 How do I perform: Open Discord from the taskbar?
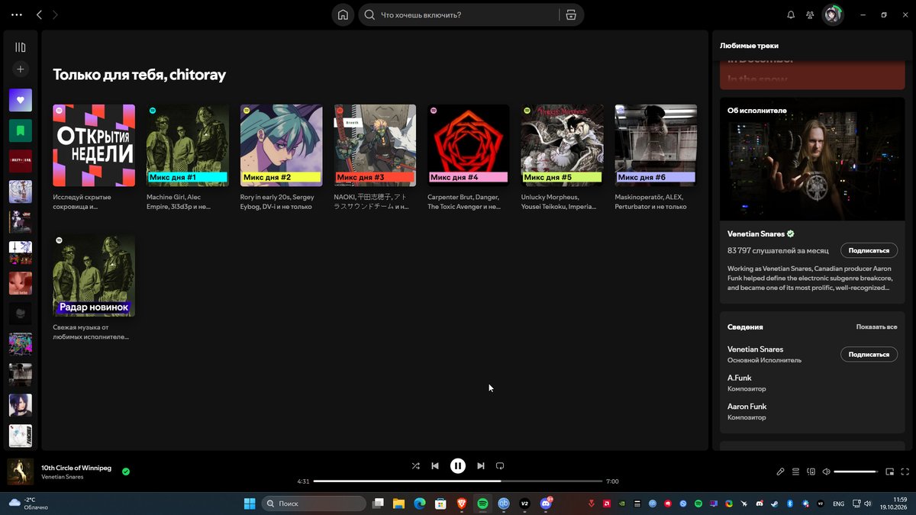pos(546,504)
